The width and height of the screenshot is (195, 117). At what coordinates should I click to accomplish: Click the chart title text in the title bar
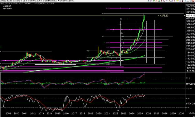(x=37, y=1)
